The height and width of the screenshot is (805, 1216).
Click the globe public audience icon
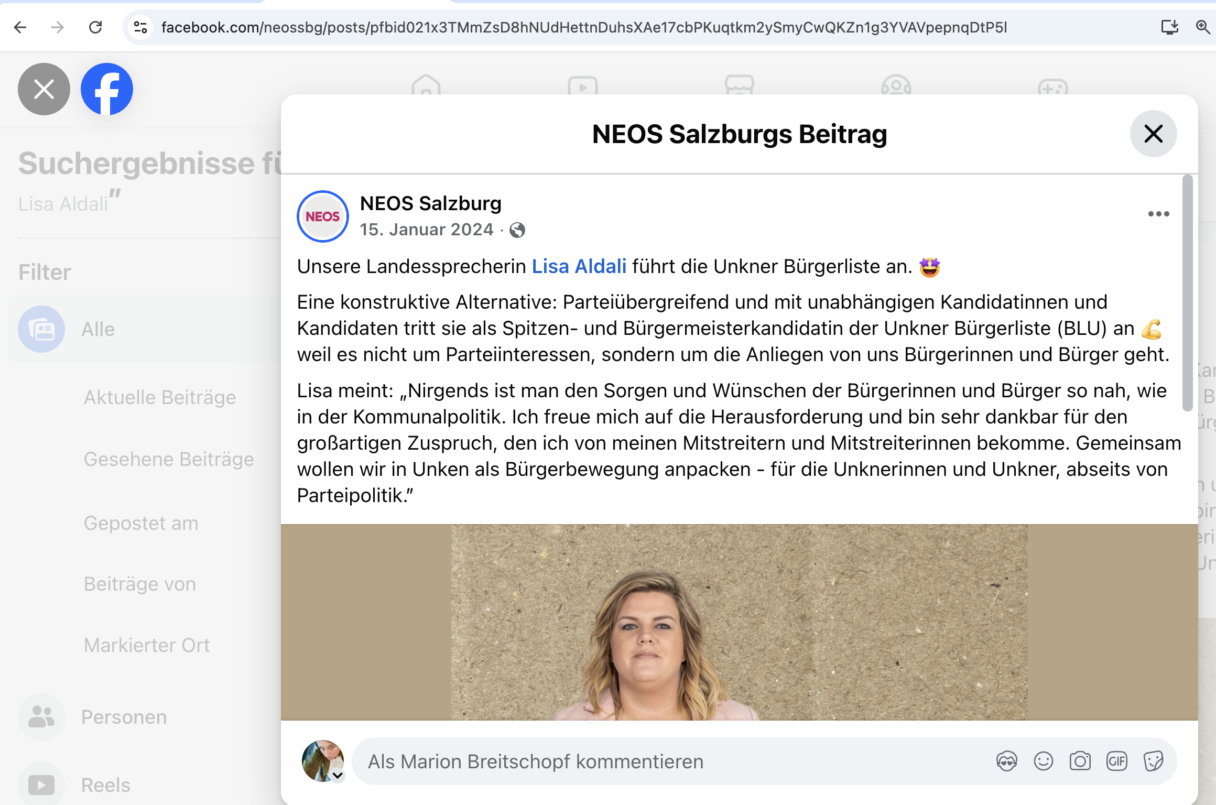tap(517, 230)
